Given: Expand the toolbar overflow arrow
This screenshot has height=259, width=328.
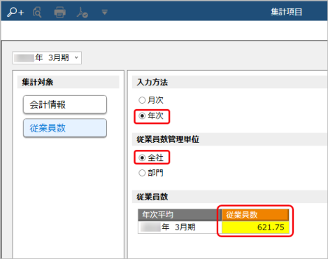Looking at the screenshot, I should coord(105,12).
